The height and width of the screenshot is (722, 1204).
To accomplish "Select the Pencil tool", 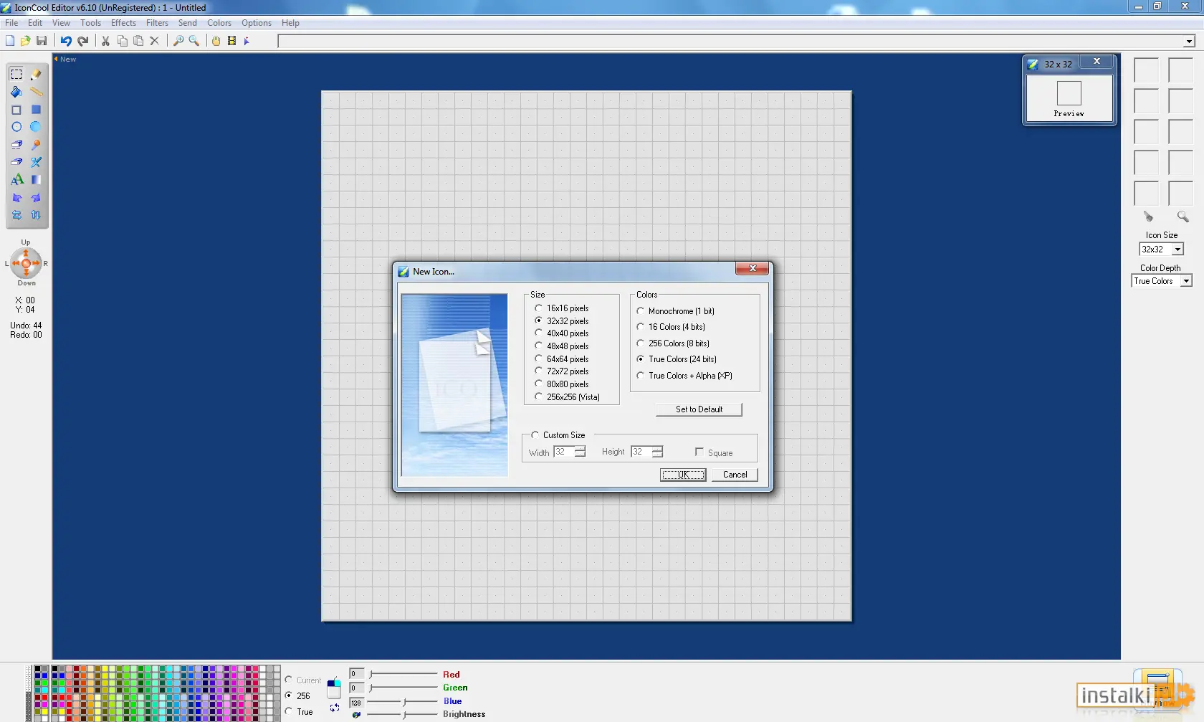I will [x=36, y=74].
